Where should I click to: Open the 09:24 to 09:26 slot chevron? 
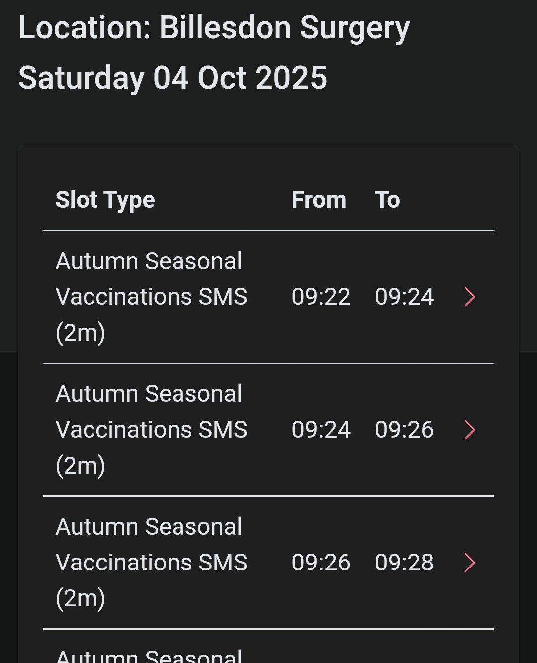[x=469, y=430]
